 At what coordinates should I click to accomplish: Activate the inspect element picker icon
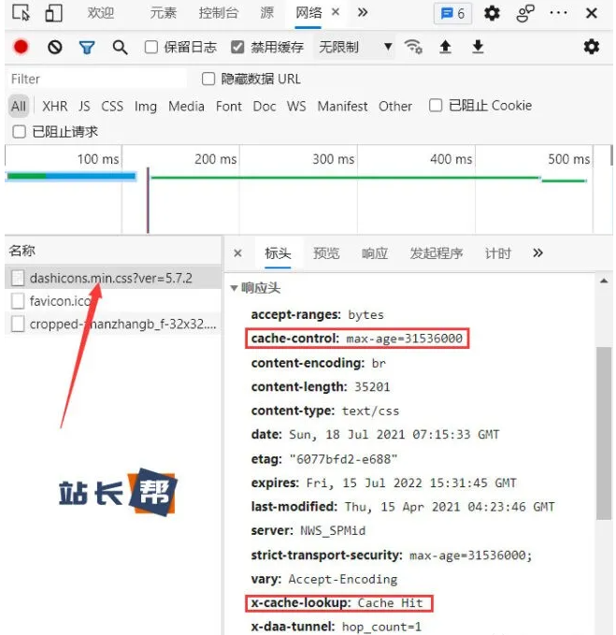tap(21, 13)
